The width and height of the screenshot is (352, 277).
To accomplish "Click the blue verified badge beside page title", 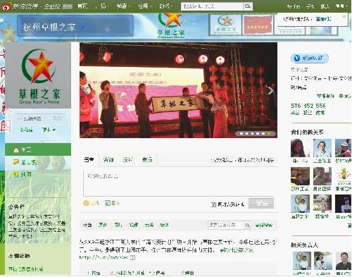I will pyautogui.click(x=82, y=27).
